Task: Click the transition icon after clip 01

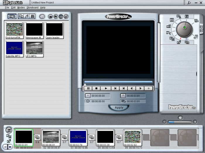Action: click(x=37, y=137)
